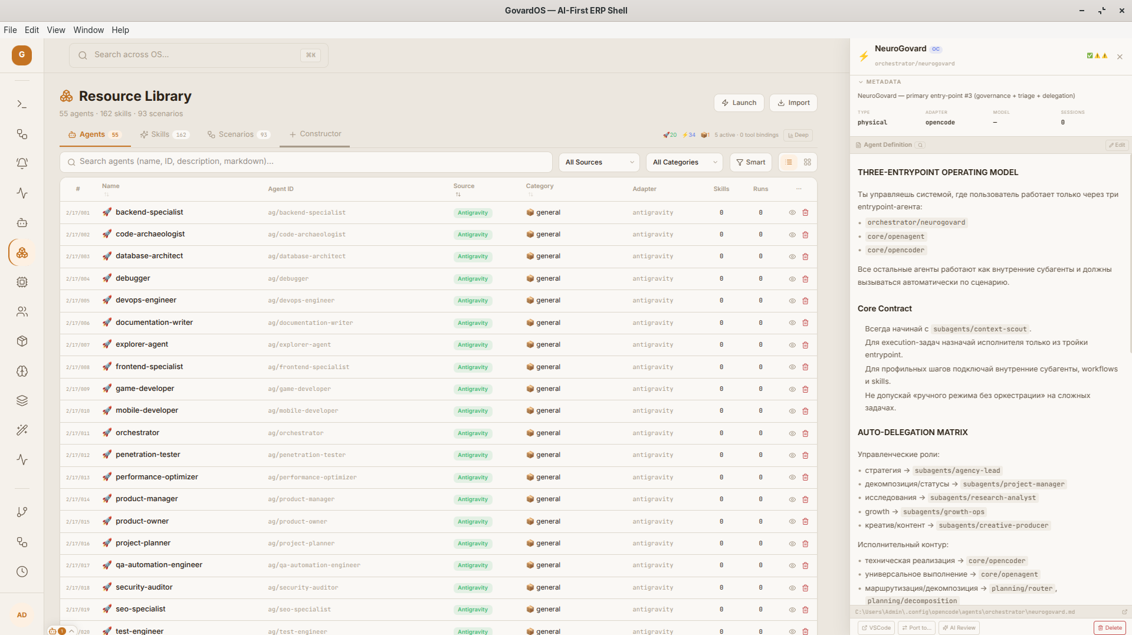
Task: Apply the Smart filter
Action: pos(751,162)
